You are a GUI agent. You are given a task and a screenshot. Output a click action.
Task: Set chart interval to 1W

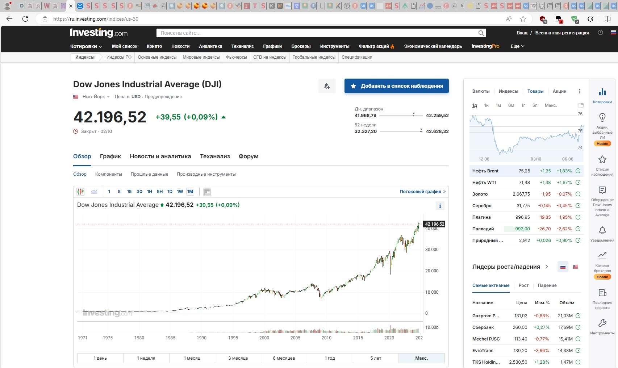180,192
